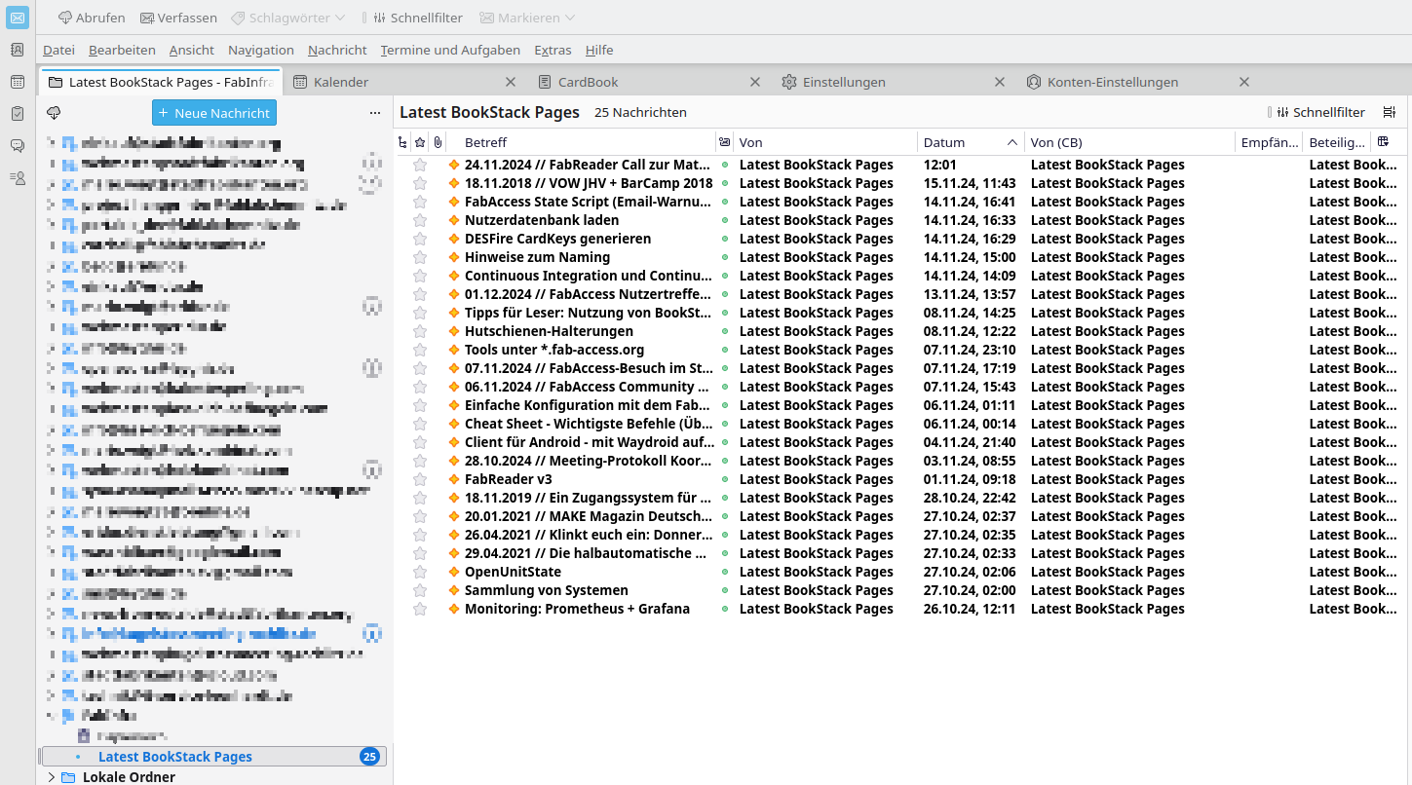1412x785 pixels.
Task: Open the column picker icon in header
Action: pyautogui.click(x=1383, y=142)
